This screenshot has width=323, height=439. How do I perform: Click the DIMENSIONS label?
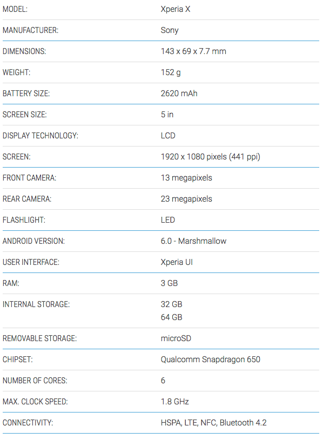24,51
